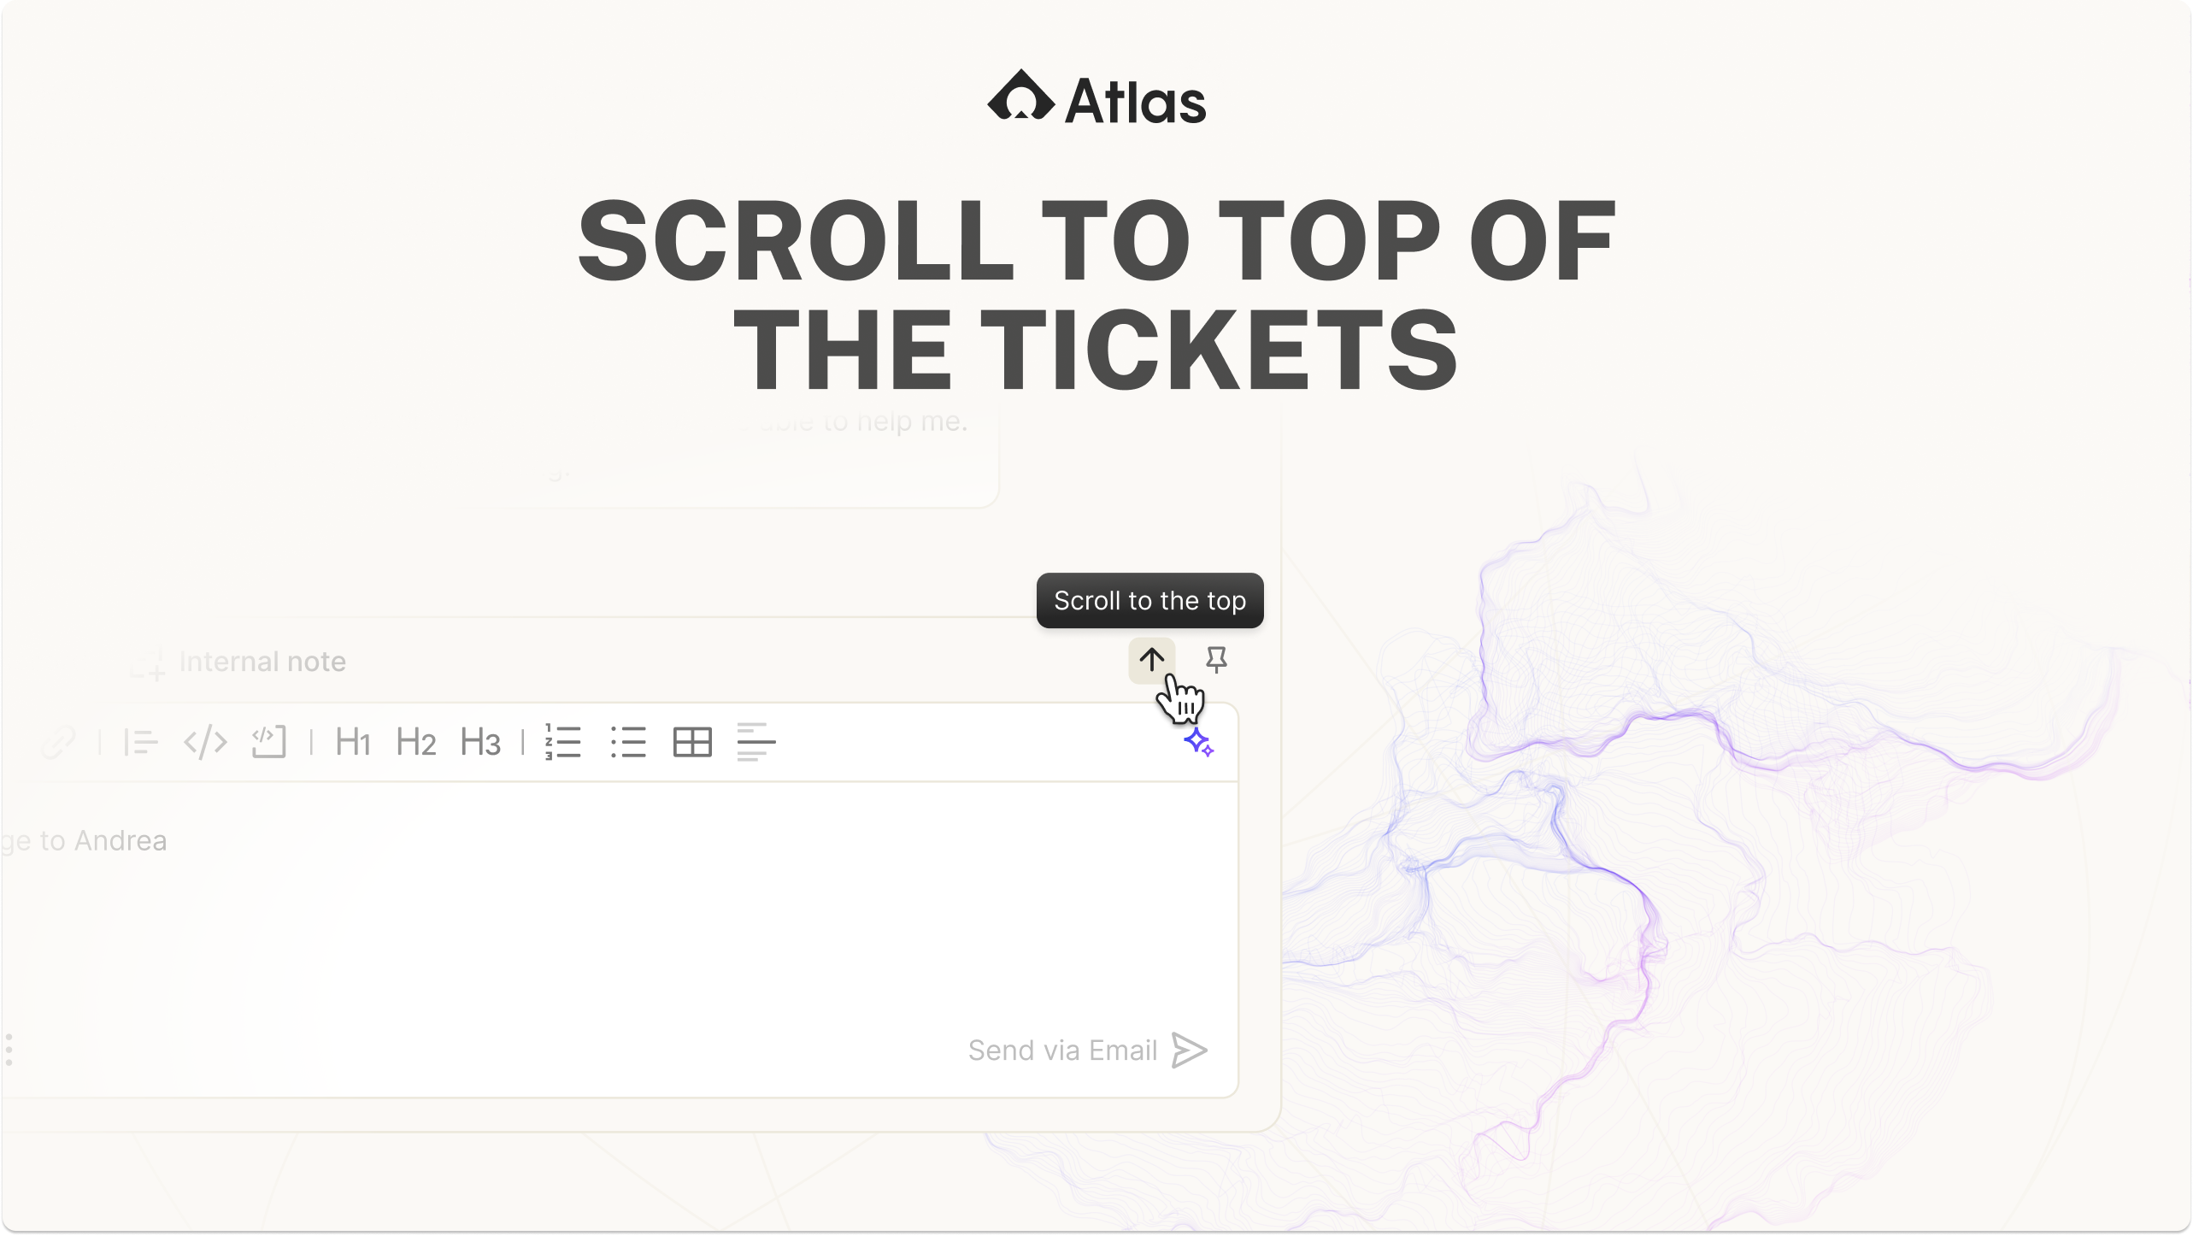This screenshot has height=1236, width=2193.
Task: Apply Heading 1 style
Action: (352, 742)
